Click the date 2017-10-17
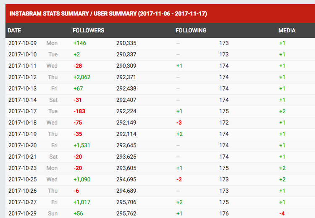Image resolution: width=315 pixels, height=218 pixels. click(x=23, y=112)
